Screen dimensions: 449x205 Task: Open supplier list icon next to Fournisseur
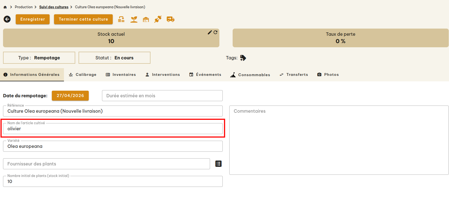(219, 164)
